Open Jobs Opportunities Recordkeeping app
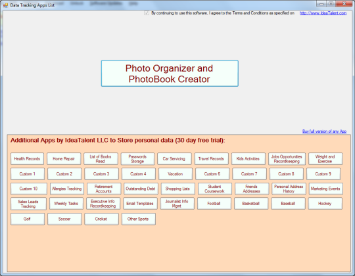 coord(287,159)
